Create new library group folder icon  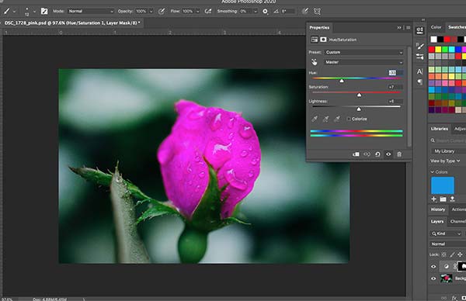pyautogui.click(x=443, y=199)
